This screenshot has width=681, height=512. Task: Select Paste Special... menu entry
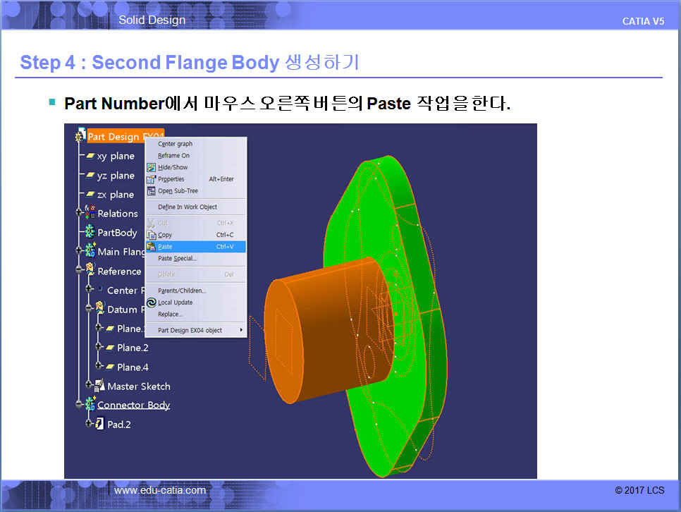(x=177, y=259)
